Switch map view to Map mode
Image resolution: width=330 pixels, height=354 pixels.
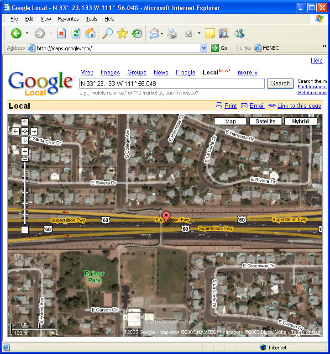coord(230,121)
